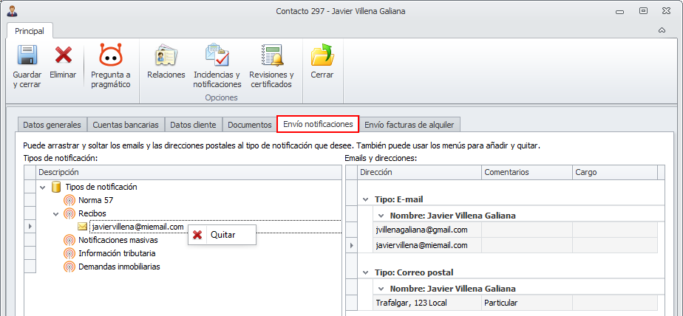Screen dimensions: 683x316
Task: Collapse the Tipo: Correo postal group
Action: [365, 272]
